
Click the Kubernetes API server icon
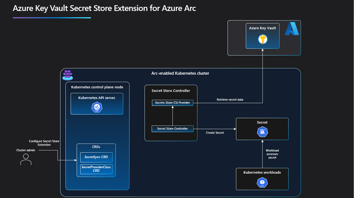(x=97, y=107)
